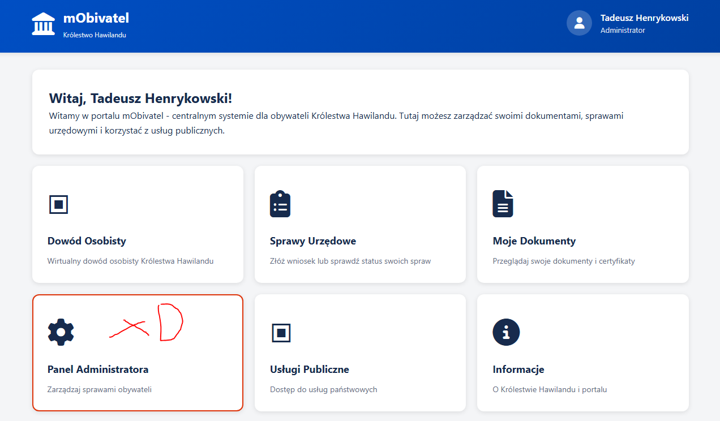Viewport: 720px width, 421px height.
Task: Click the Sprawy Urzędowe clipboard icon
Action: [280, 204]
